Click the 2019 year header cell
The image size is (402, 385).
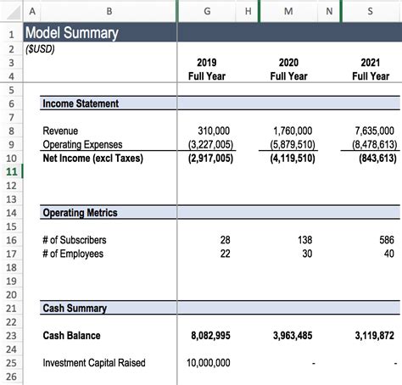click(x=207, y=63)
